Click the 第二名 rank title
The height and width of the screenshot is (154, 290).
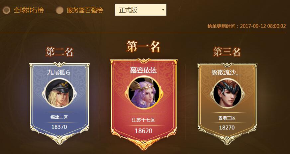(x=60, y=52)
